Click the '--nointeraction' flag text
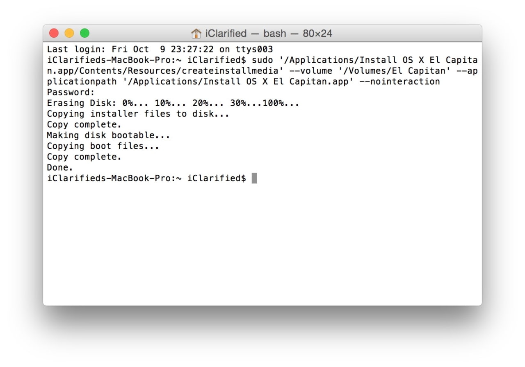 tap(399, 81)
